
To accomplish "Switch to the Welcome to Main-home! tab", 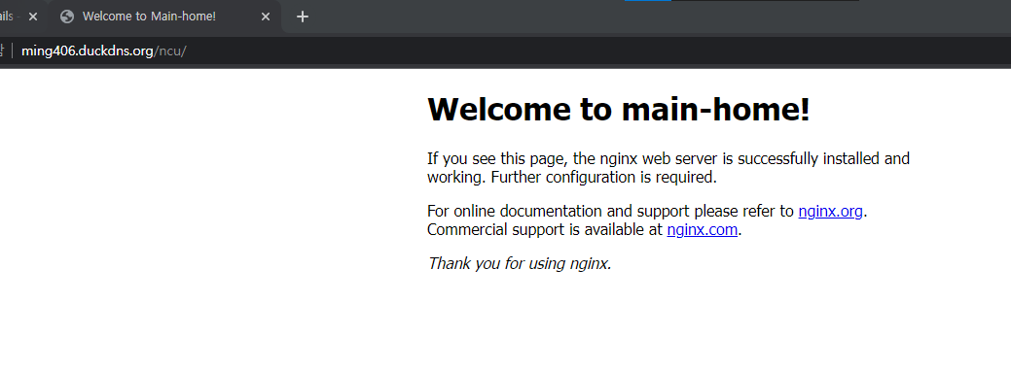I will pyautogui.click(x=164, y=17).
